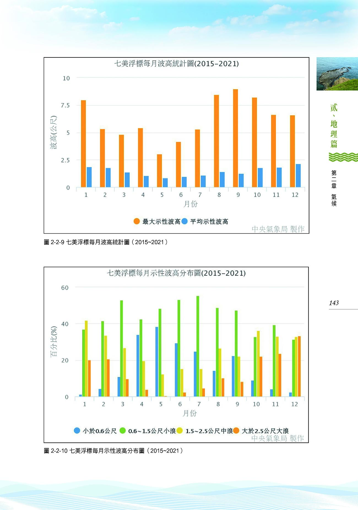Select the January yellow bar in distribution chart
Image resolution: width=358 pixels, height=510 pixels.
[x=86, y=359]
